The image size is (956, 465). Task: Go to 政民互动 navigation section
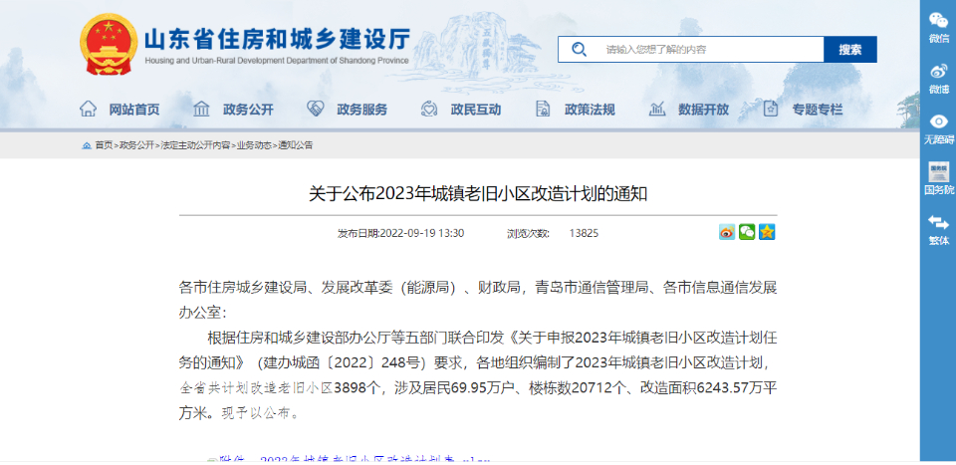coord(461,110)
